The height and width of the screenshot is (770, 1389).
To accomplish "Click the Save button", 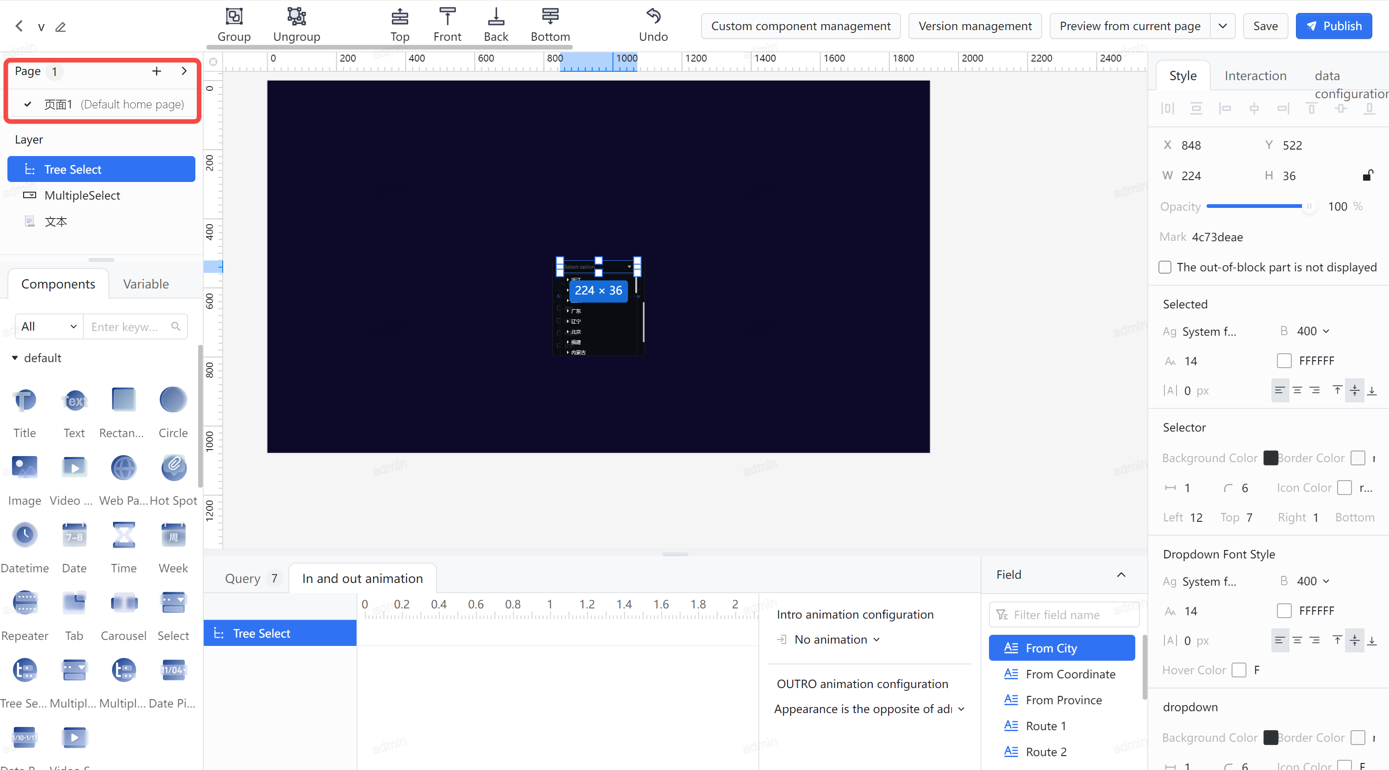I will click(1265, 26).
